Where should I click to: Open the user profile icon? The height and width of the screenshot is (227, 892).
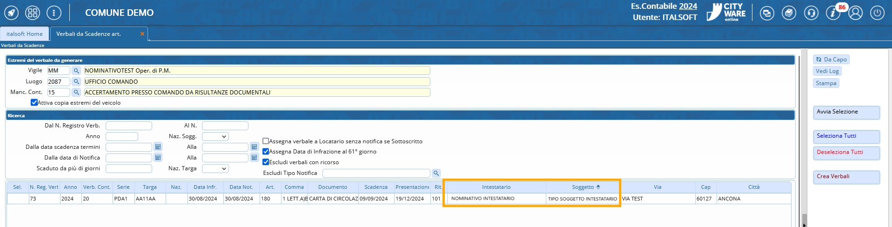pyautogui.click(x=855, y=13)
